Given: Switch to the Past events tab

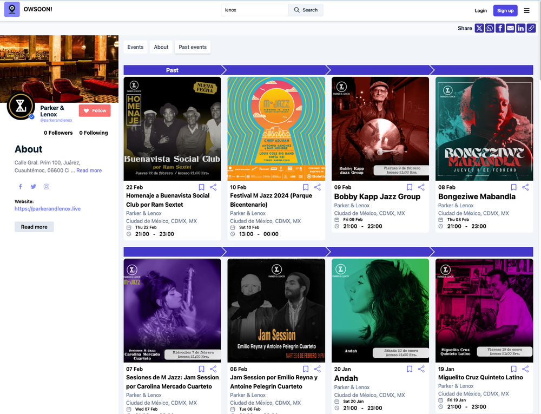Looking at the screenshot, I should [193, 47].
